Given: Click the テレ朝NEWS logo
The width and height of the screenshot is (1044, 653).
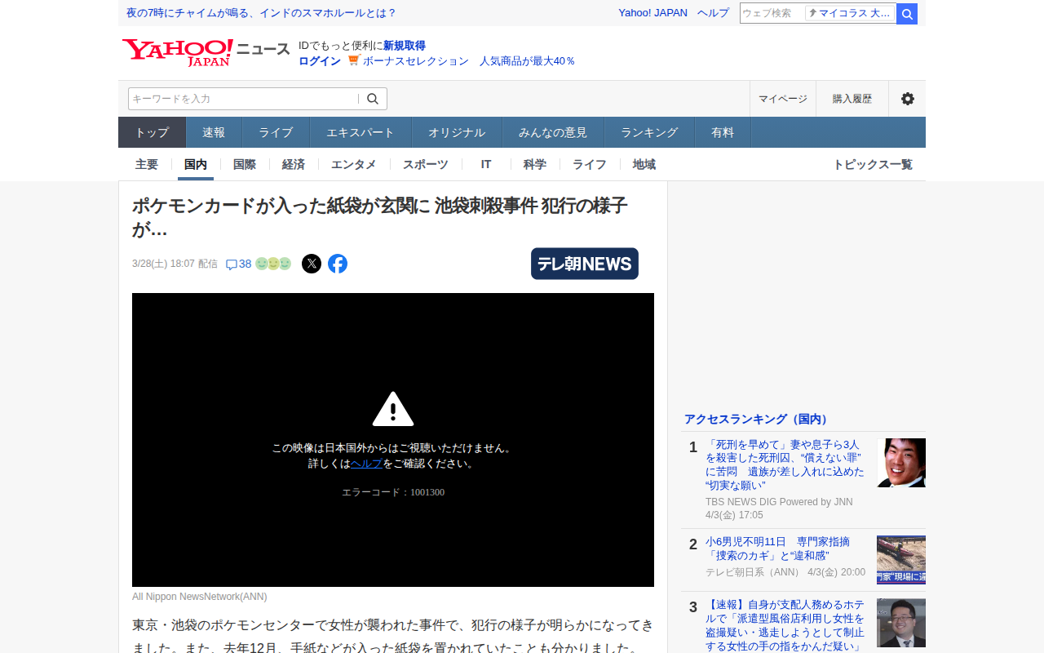Looking at the screenshot, I should click(585, 264).
